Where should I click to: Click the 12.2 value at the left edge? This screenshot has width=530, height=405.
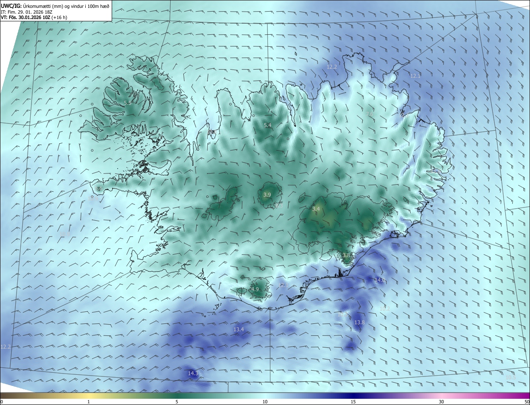coord(5,347)
